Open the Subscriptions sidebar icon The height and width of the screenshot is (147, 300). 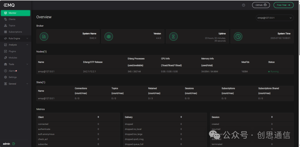pos(6,32)
